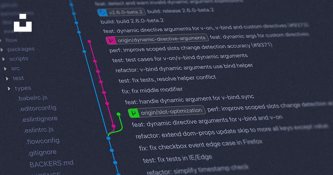Select commit 'feat: dynamic directive arguments for v-bind and v-on'
This screenshot has width=333, height=175.
pos(208,121)
